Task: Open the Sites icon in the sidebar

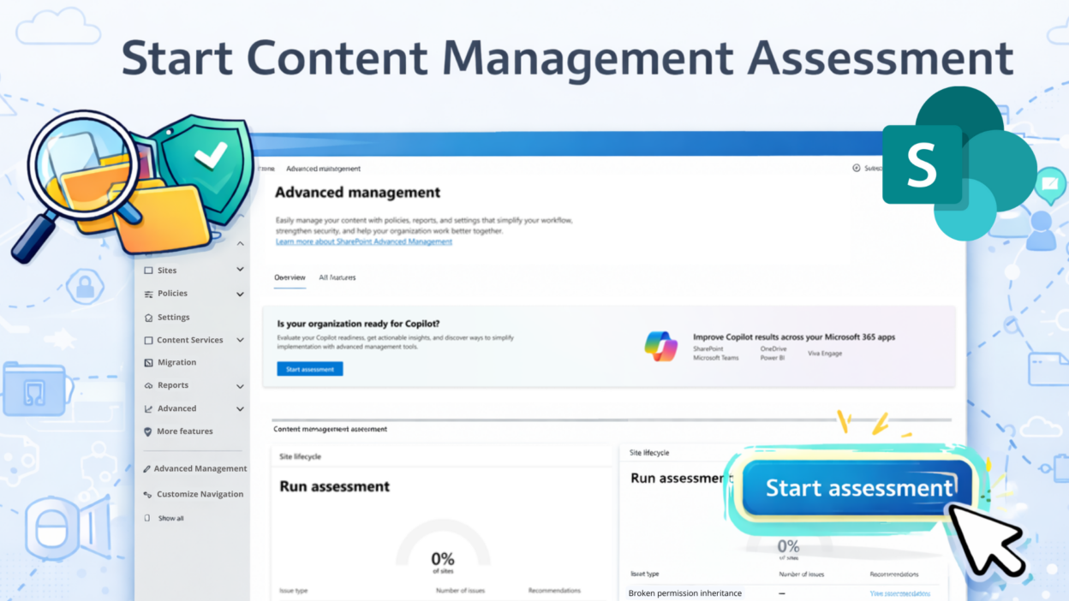Action: coord(148,271)
